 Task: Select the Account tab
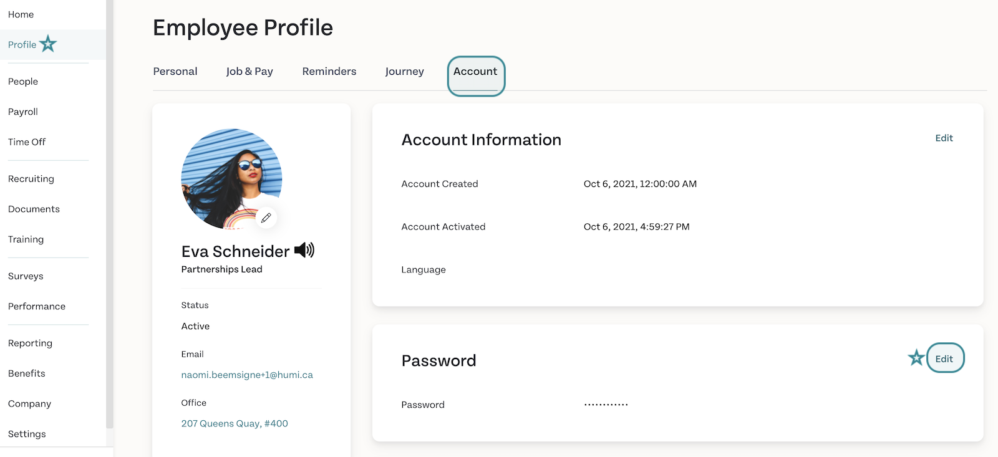[x=476, y=72]
